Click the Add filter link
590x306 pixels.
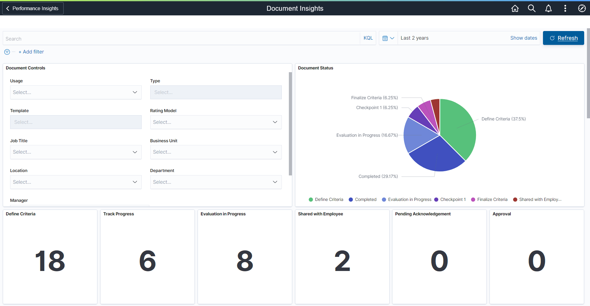click(31, 52)
